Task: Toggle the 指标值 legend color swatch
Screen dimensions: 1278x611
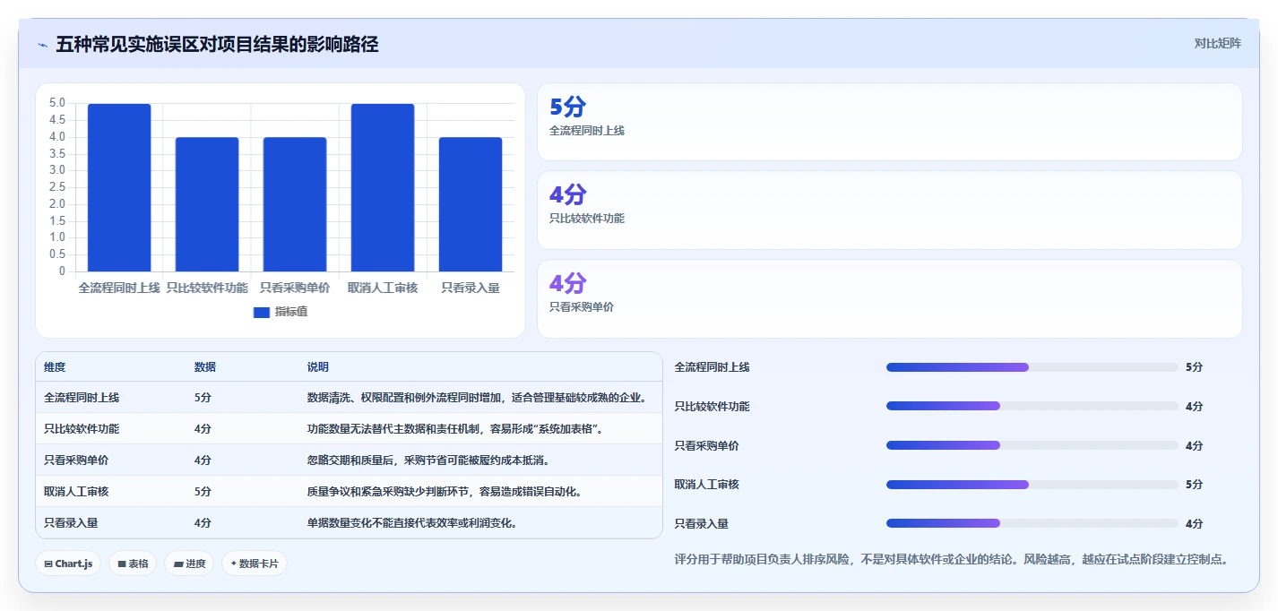Action: tap(262, 312)
